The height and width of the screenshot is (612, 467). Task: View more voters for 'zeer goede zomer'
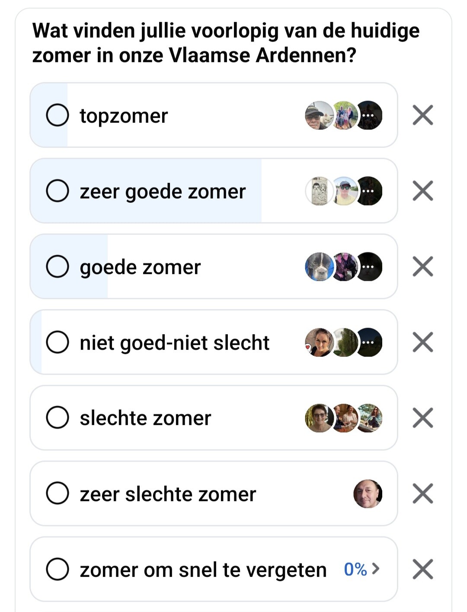pos(369,191)
